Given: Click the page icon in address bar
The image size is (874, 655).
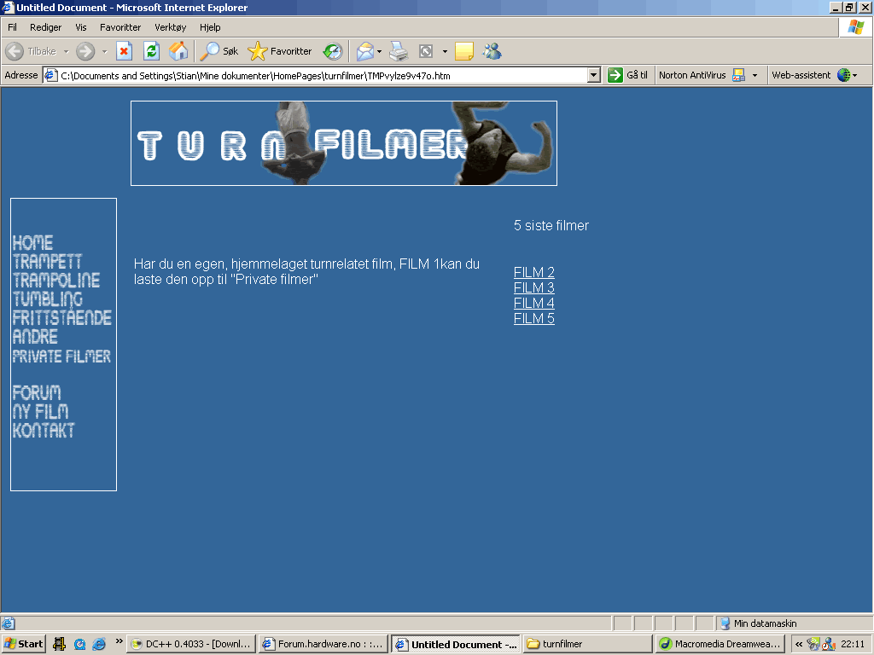Looking at the screenshot, I should click(x=50, y=75).
